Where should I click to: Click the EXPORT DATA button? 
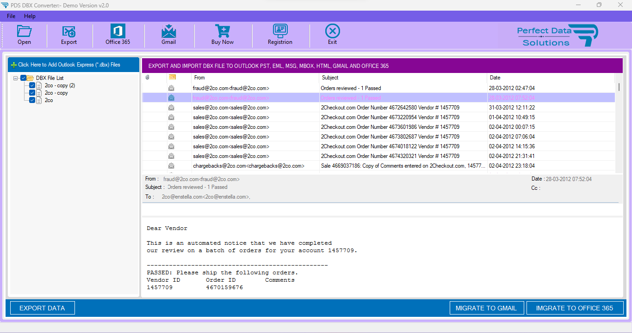[42, 308]
